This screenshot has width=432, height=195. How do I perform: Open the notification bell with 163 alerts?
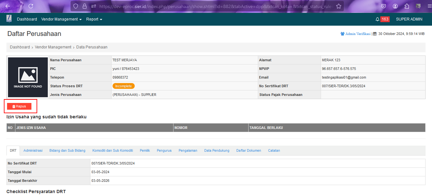point(377,19)
